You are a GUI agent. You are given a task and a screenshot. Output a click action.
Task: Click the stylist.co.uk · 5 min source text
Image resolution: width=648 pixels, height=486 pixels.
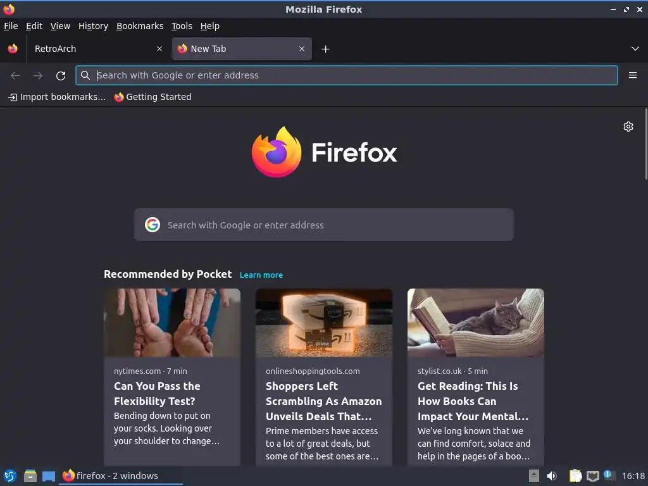pos(452,371)
